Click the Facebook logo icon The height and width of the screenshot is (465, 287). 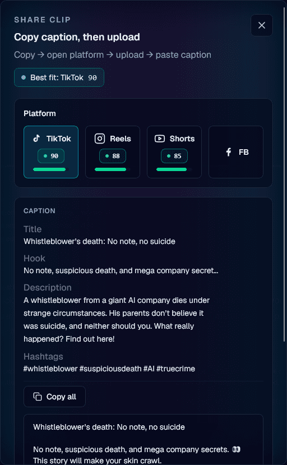point(229,152)
